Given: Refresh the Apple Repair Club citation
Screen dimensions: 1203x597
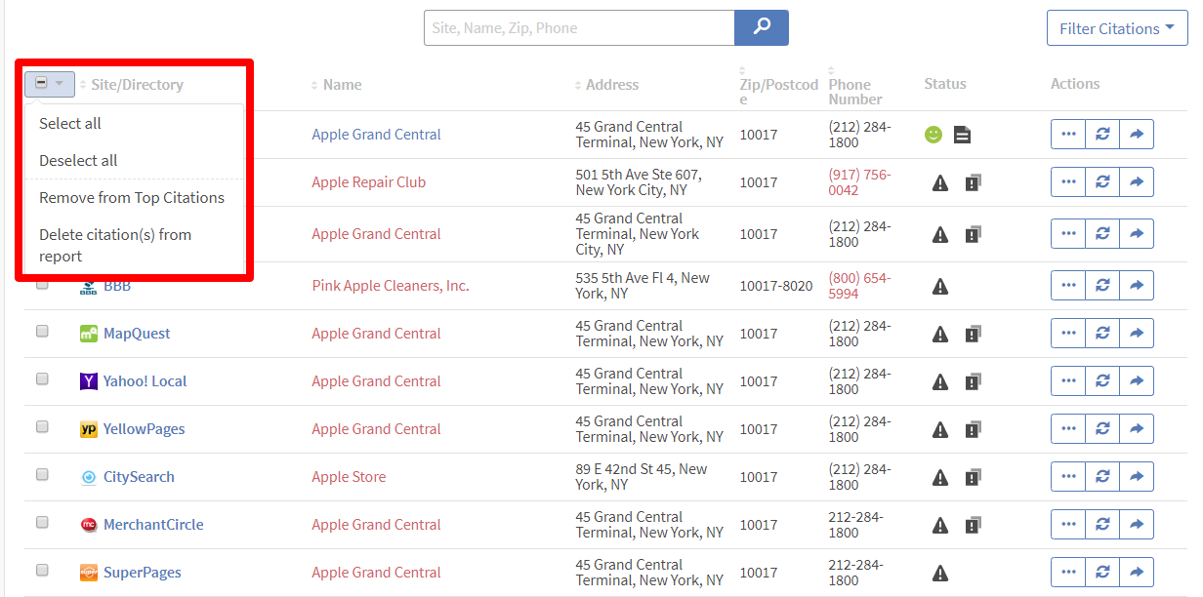Looking at the screenshot, I should click(1102, 182).
